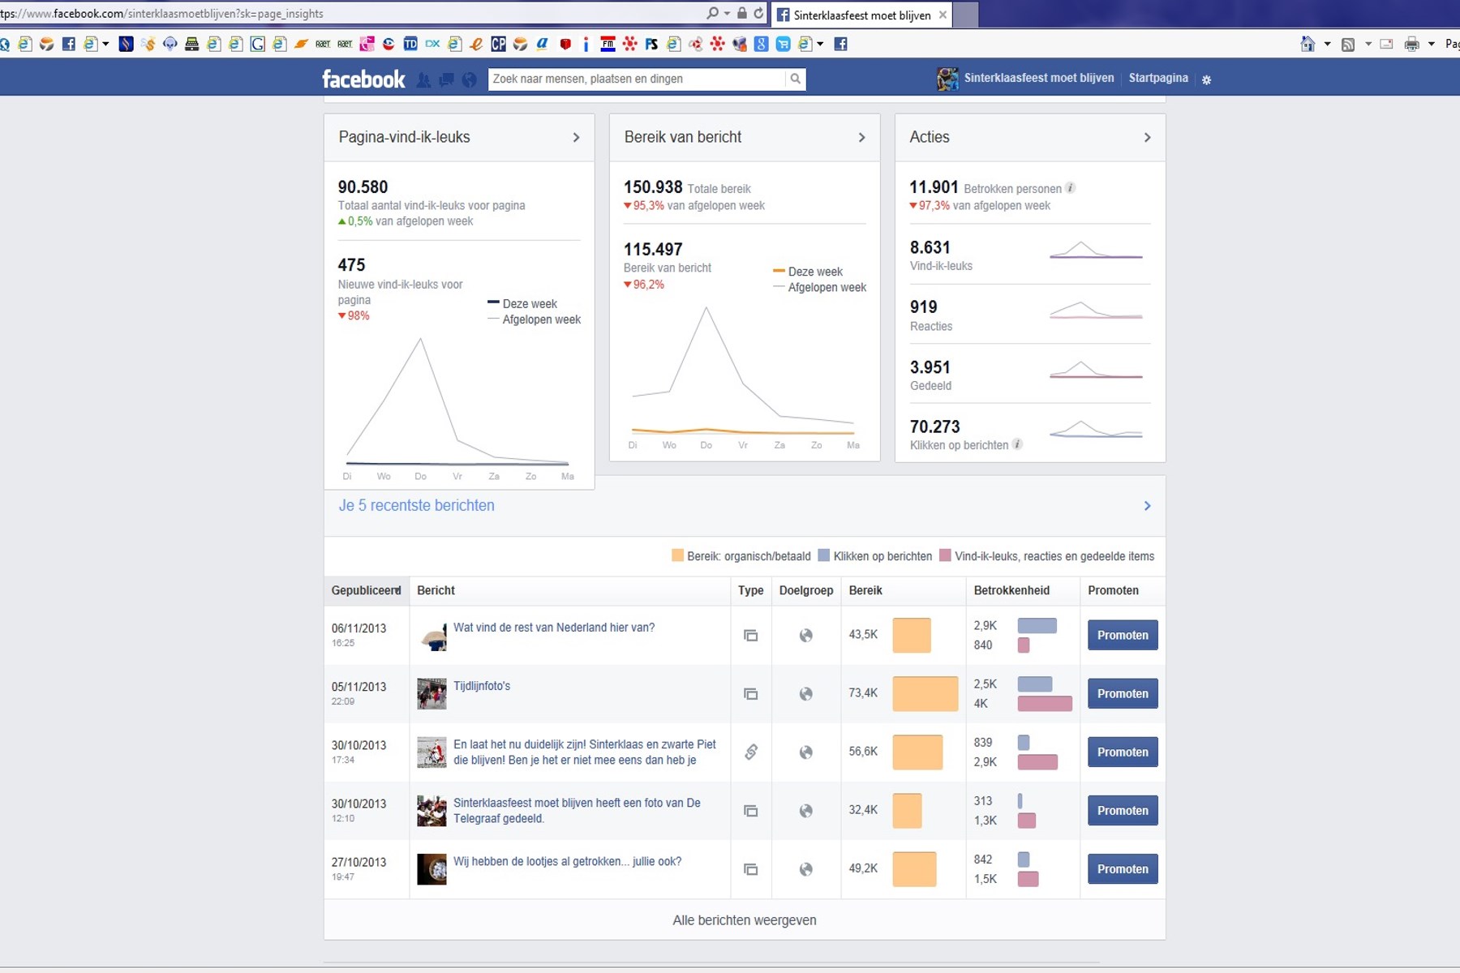Open Alle berichten weergeven link
Viewport: 1460px width, 973px height.
click(745, 920)
